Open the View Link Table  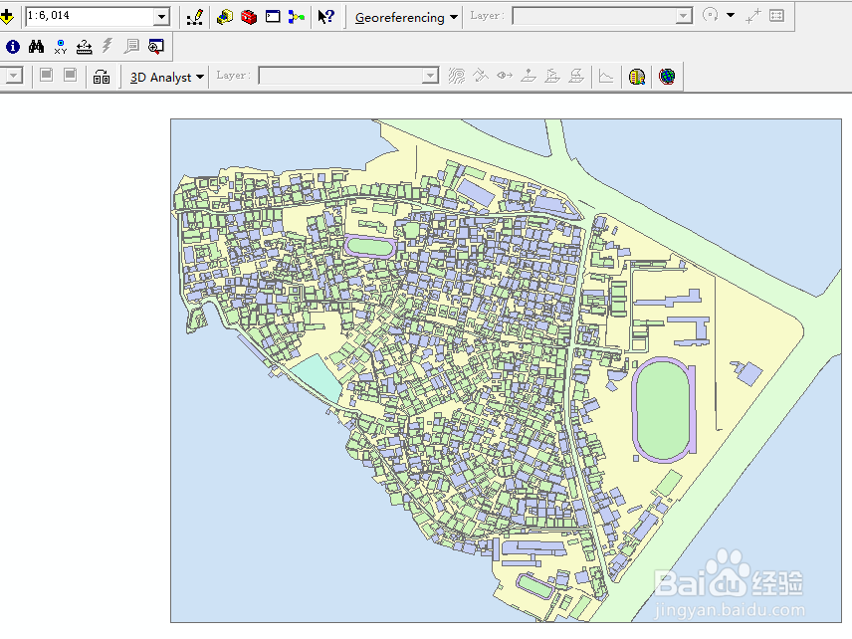[x=777, y=16]
